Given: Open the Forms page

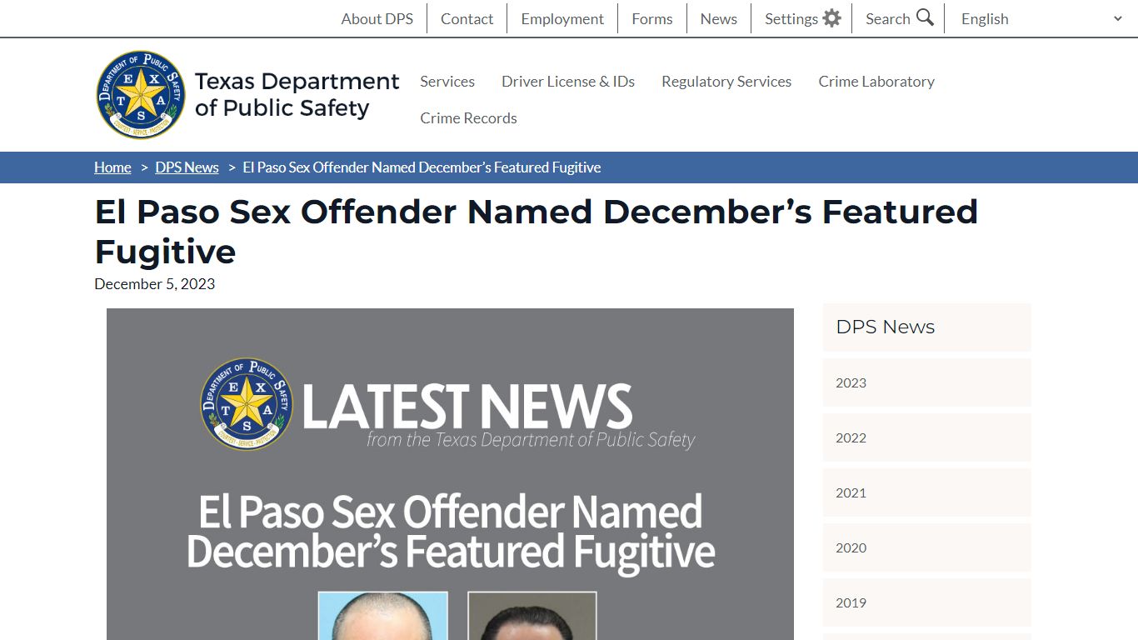Looking at the screenshot, I should pyautogui.click(x=651, y=18).
